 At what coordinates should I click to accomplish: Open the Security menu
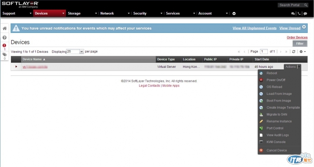[140, 13]
